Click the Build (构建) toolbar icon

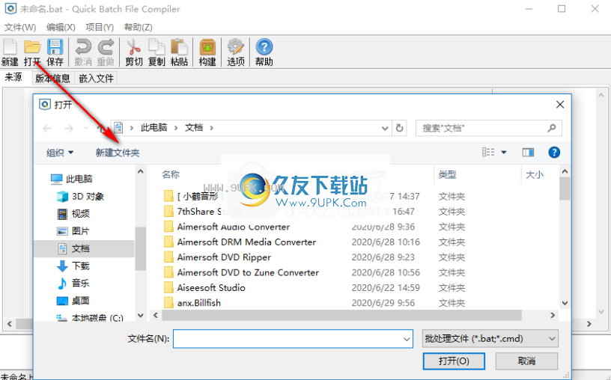tap(207, 52)
